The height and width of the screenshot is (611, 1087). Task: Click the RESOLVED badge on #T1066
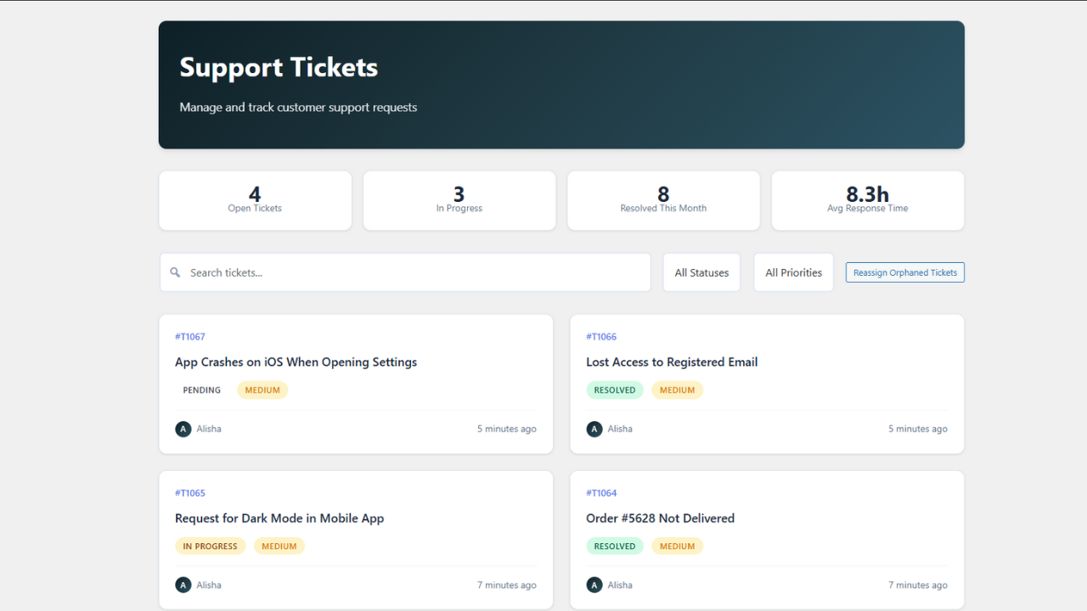pos(615,390)
